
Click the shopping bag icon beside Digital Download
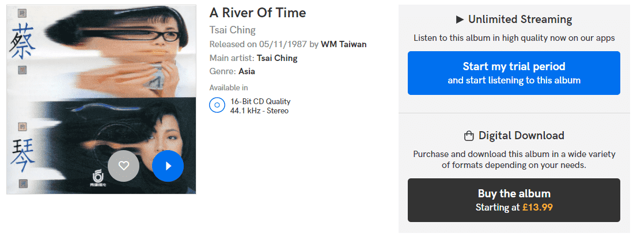(x=469, y=136)
